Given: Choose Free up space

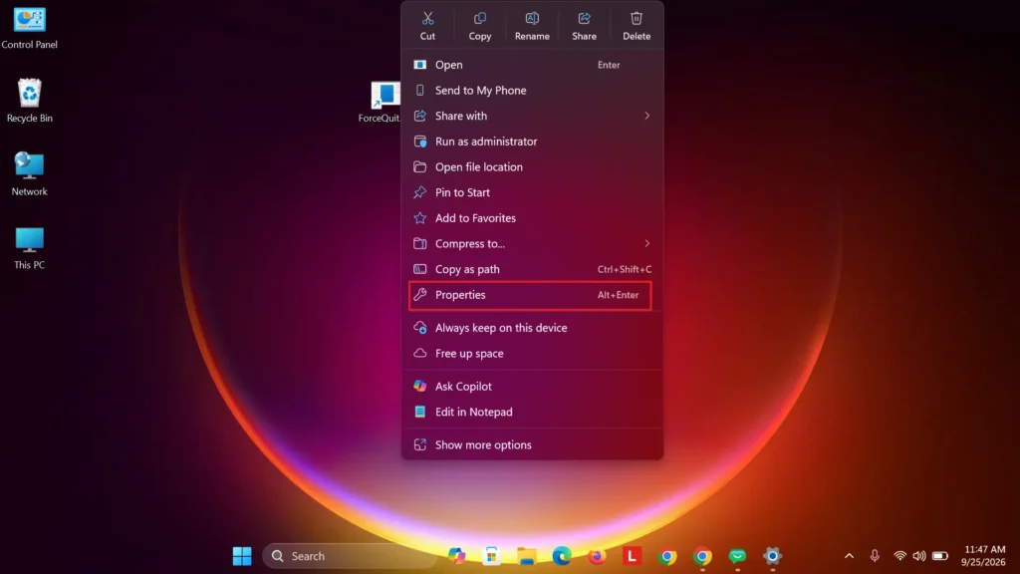Looking at the screenshot, I should click(x=531, y=354).
